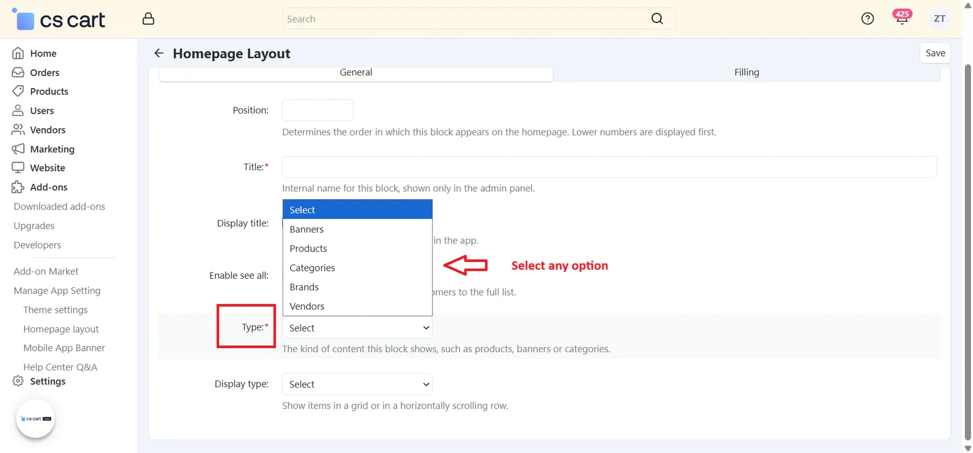973x453 pixels.
Task: Switch to the General tab
Action: tap(356, 73)
